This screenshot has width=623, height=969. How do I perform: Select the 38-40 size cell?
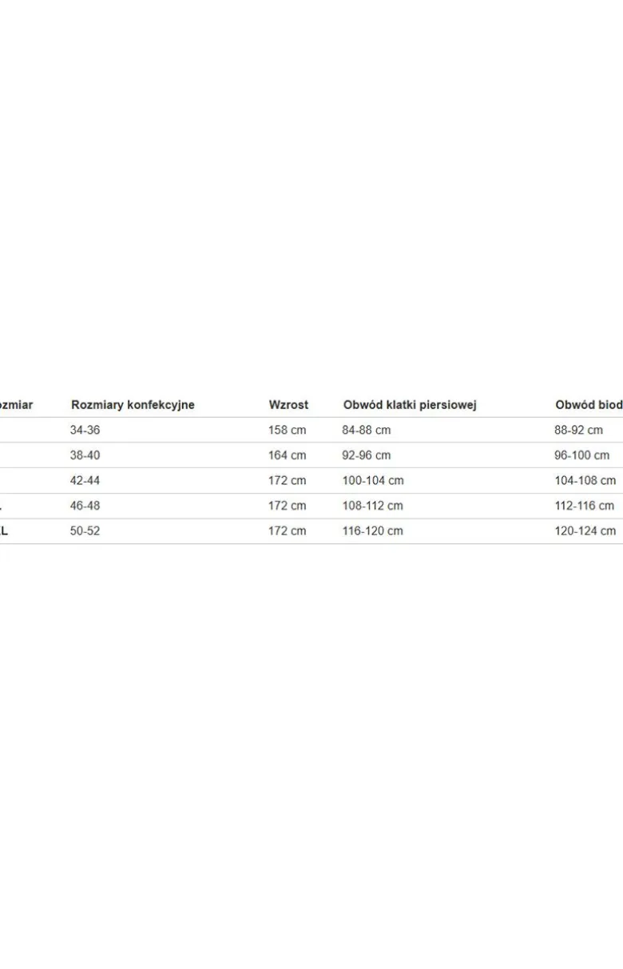[x=85, y=455]
